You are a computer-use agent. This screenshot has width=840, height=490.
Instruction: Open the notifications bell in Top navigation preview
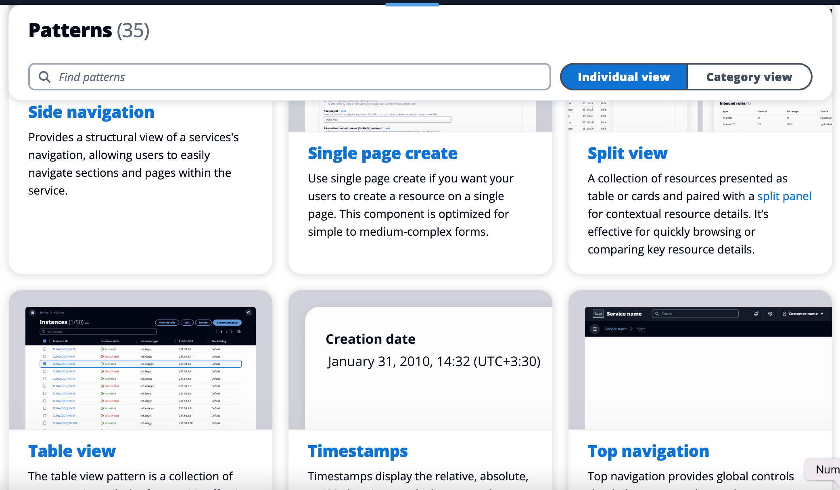click(x=756, y=314)
